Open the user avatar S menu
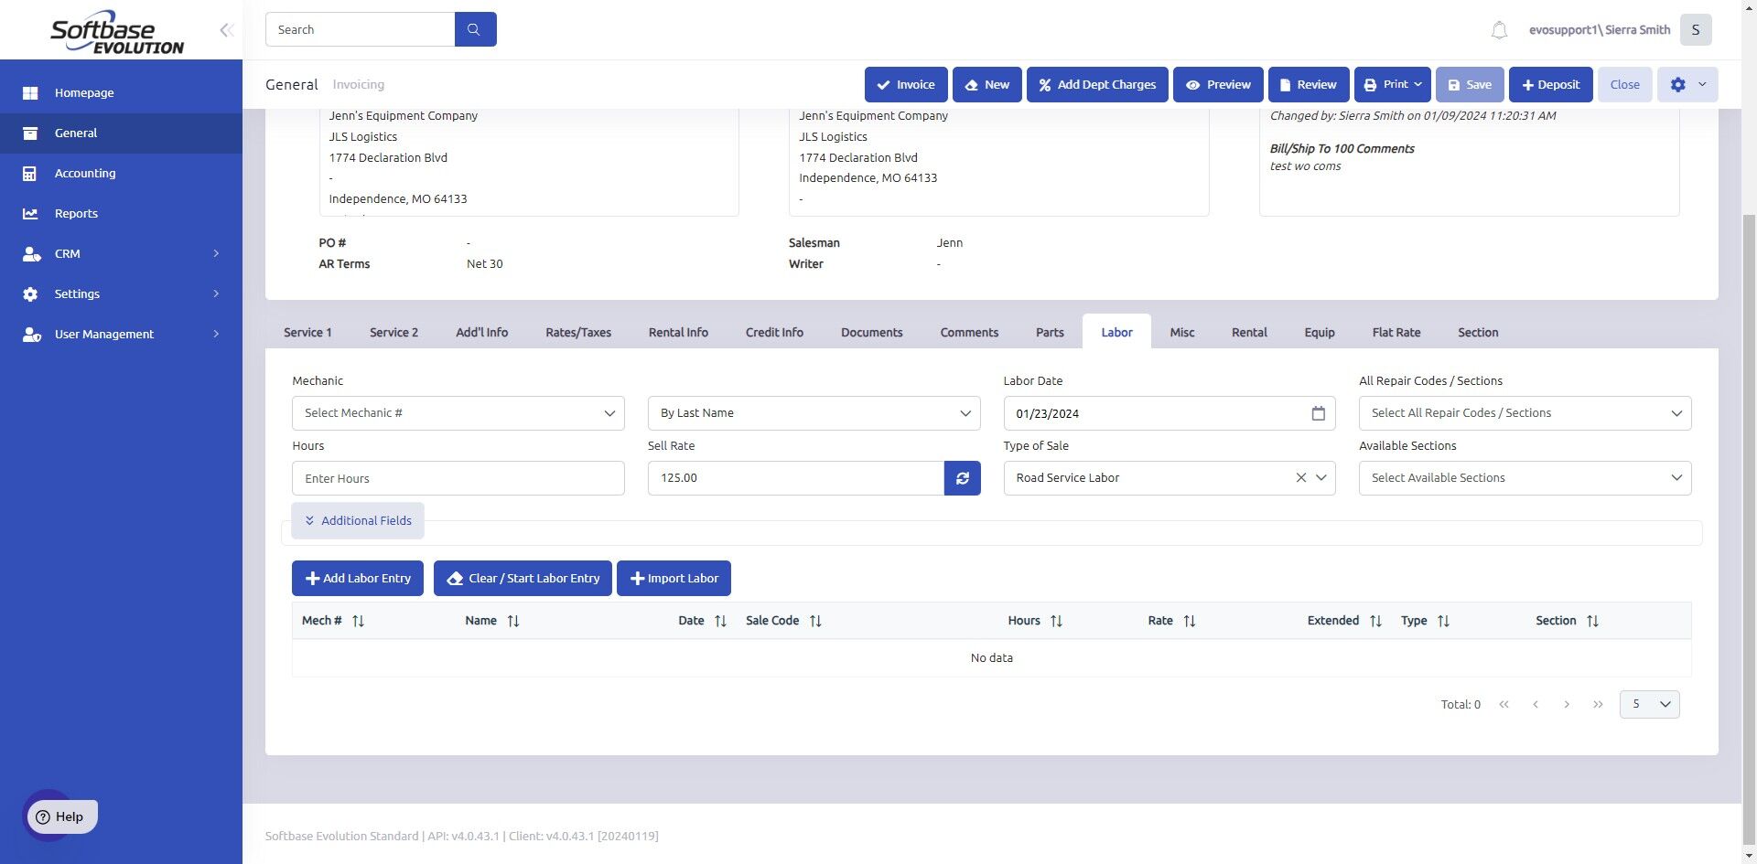The width and height of the screenshot is (1757, 864). point(1695,29)
